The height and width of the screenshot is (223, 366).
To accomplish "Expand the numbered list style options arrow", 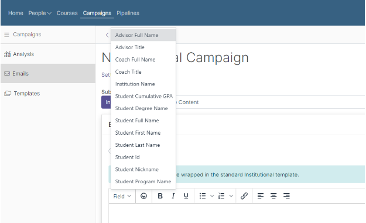I will (x=231, y=196).
